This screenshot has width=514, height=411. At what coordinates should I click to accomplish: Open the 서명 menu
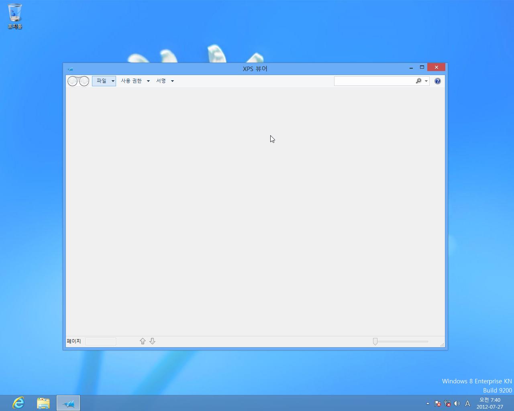click(x=165, y=81)
